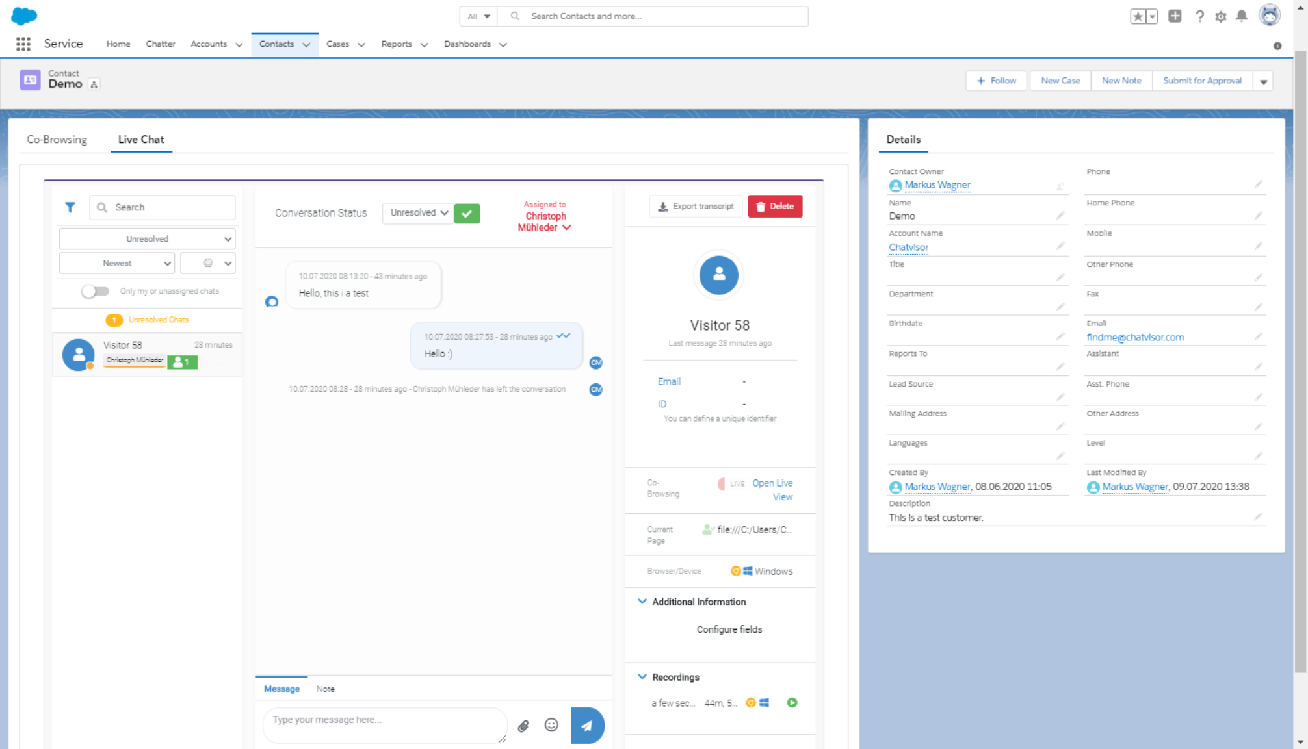Edit the Email field pencil icon

[1258, 336]
